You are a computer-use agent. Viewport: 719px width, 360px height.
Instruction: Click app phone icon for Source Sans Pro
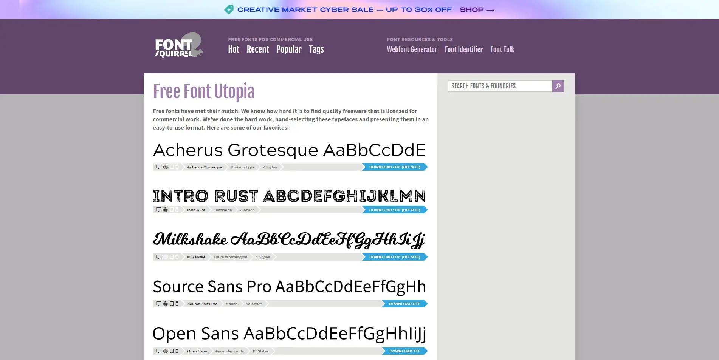click(177, 304)
